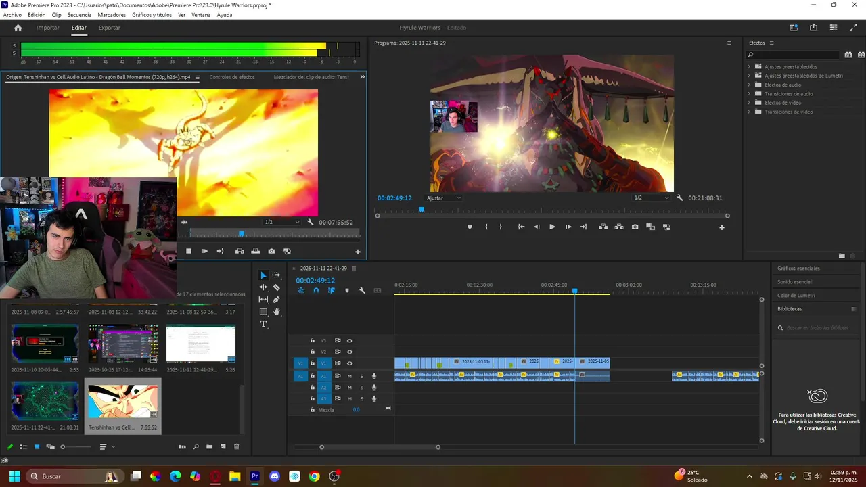Hide video track V2 with eye icon

pyautogui.click(x=350, y=352)
